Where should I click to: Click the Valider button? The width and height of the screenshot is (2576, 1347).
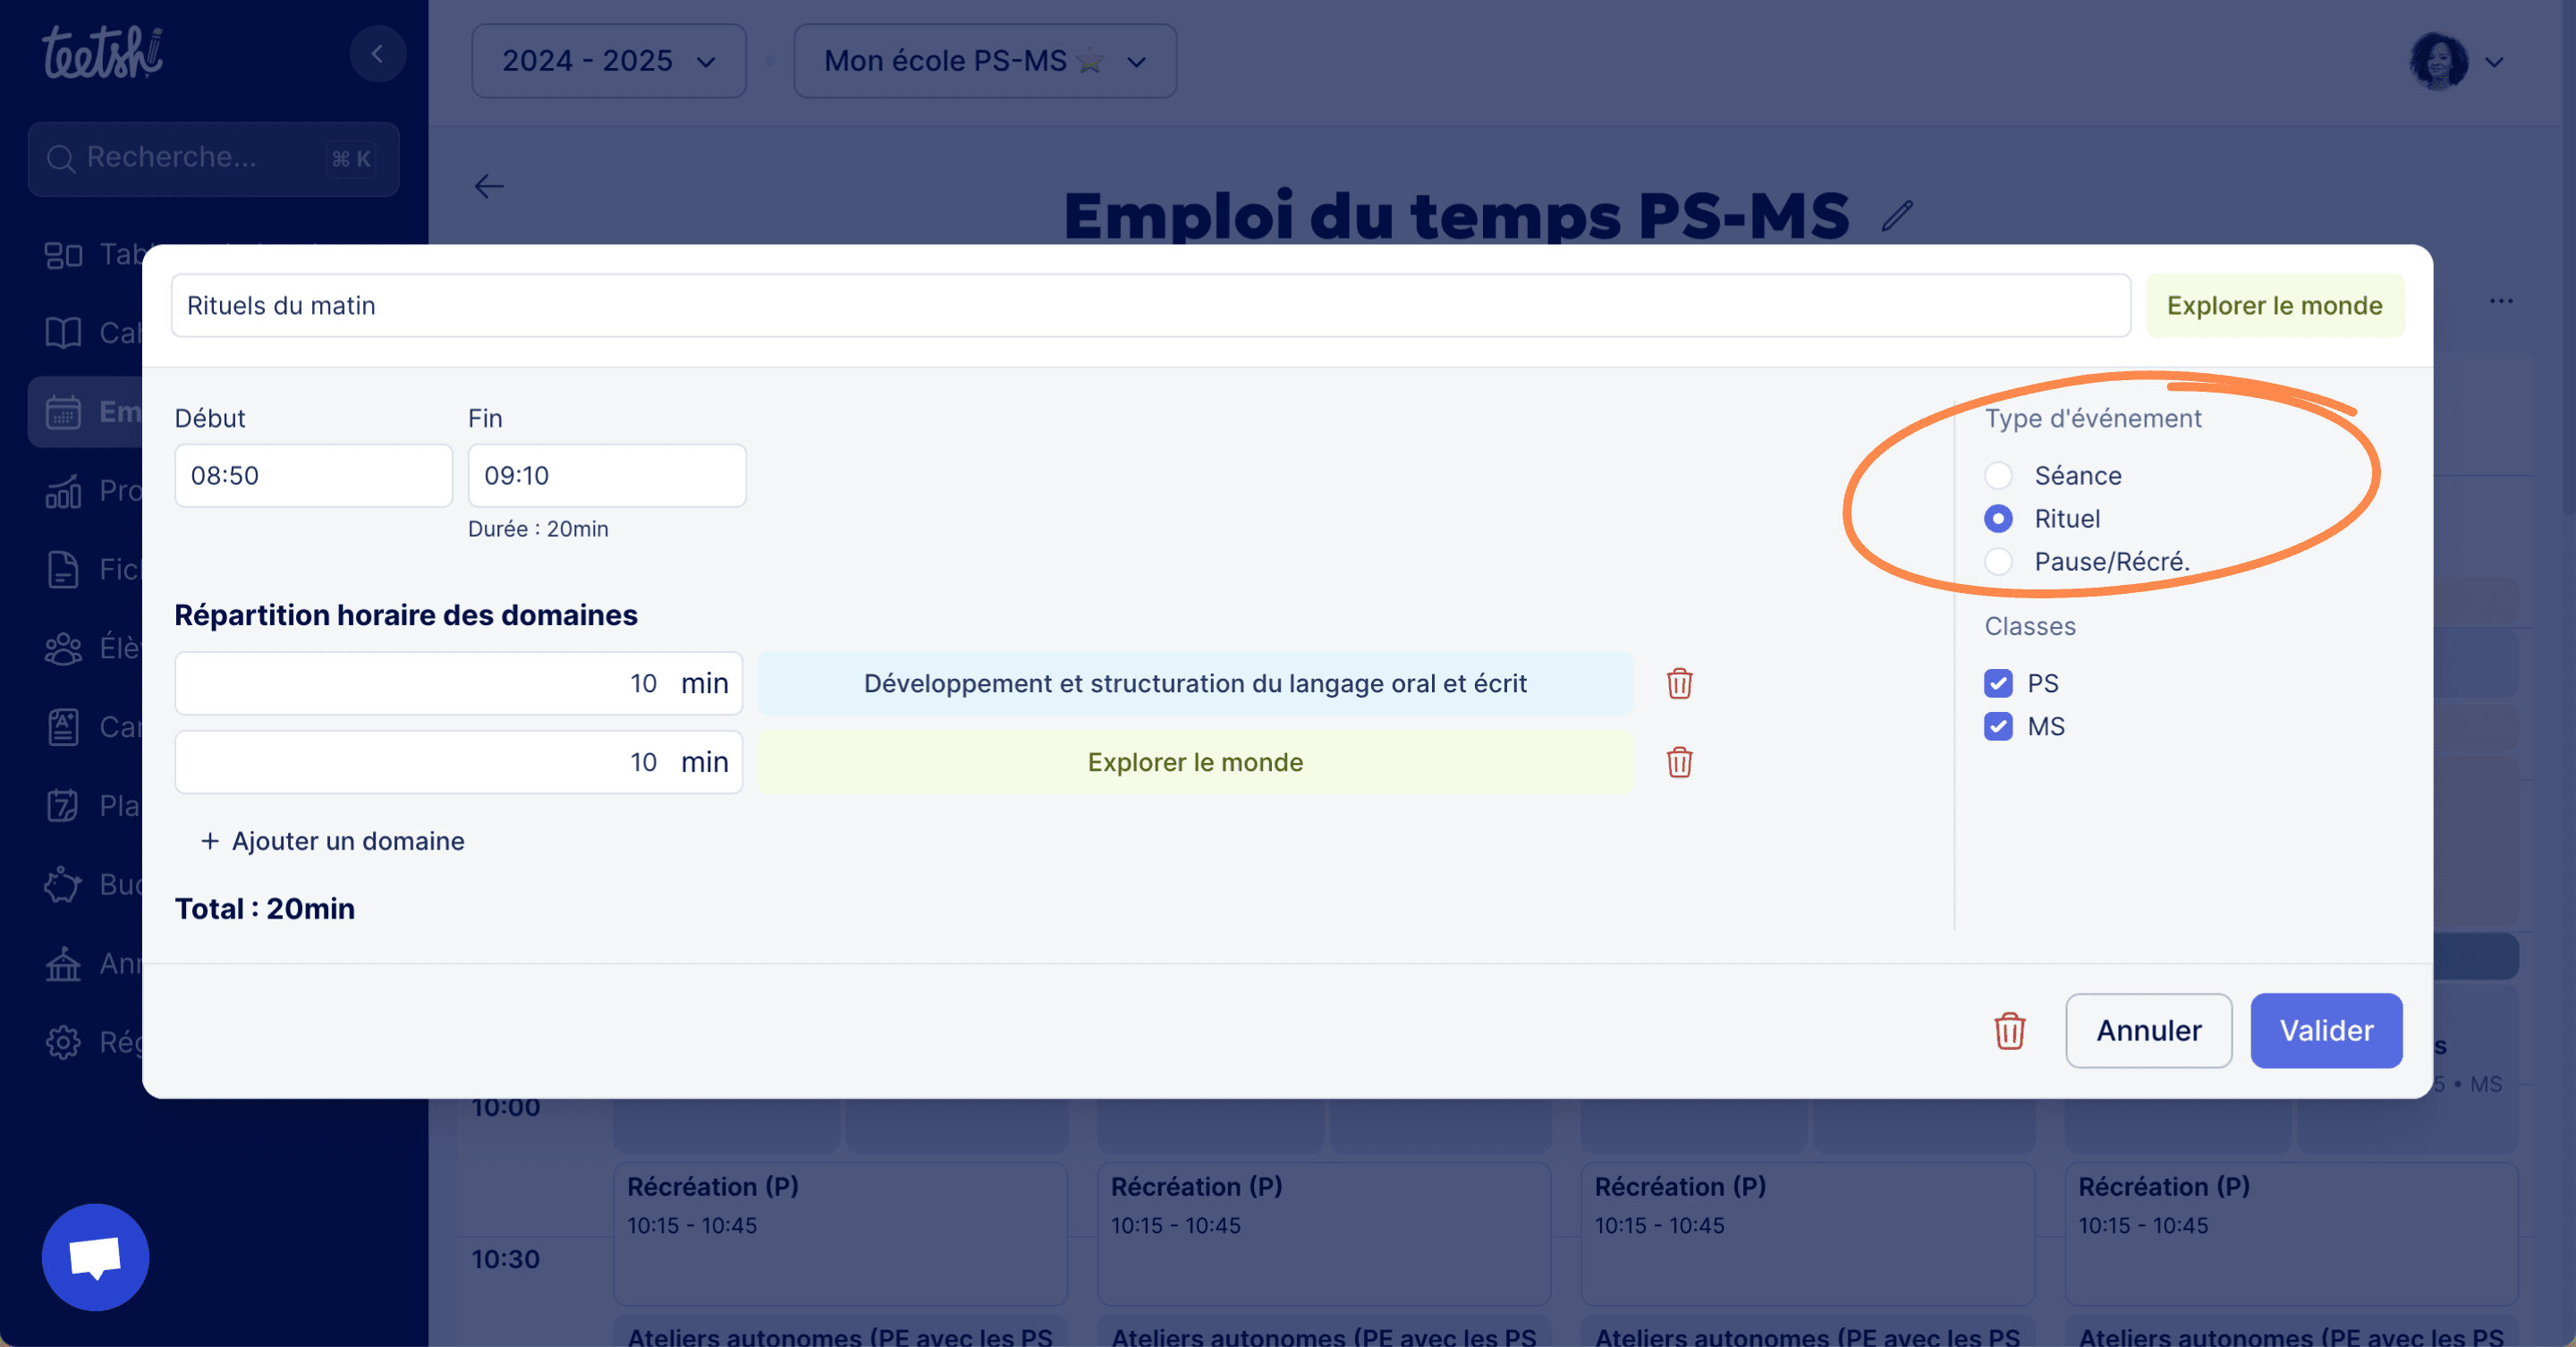[2326, 1030]
